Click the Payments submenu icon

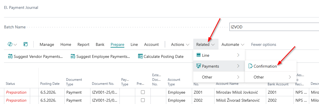pos(198,66)
